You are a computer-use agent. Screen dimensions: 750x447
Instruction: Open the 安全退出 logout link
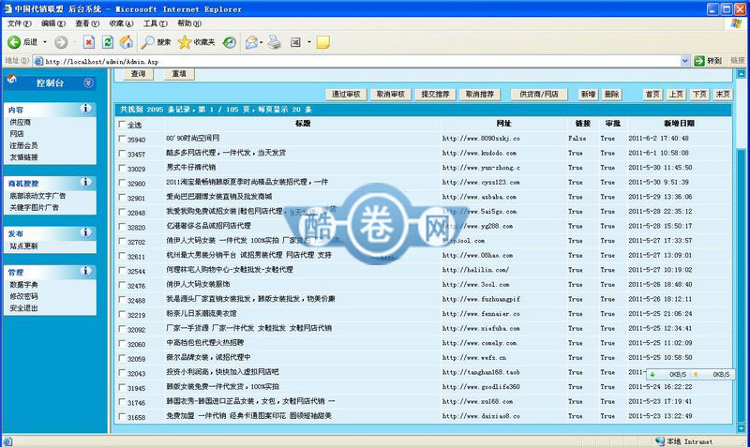24,308
